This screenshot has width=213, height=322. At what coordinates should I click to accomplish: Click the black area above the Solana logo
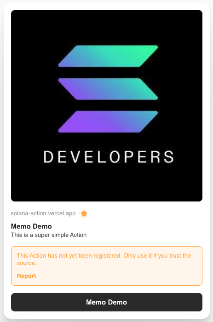point(107,27)
